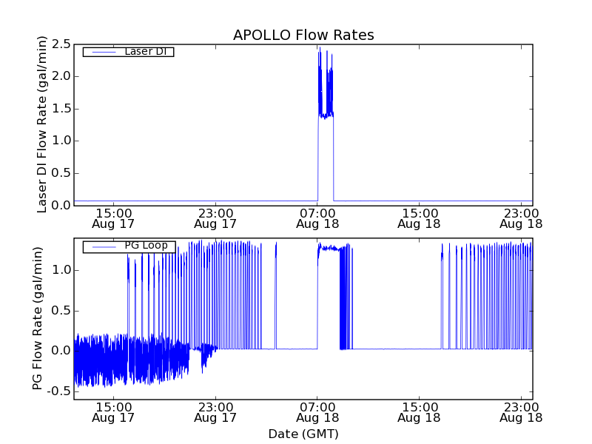Click the 2.0 tick label on top plot
Viewport: 592px width, 444px height.
pyautogui.click(x=61, y=76)
